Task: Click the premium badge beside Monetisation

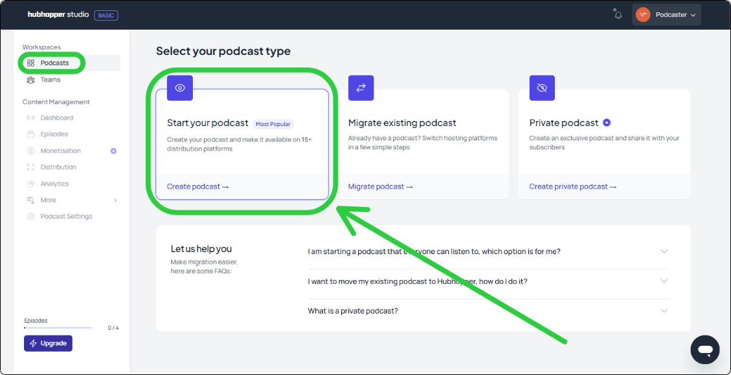Action: 113,151
